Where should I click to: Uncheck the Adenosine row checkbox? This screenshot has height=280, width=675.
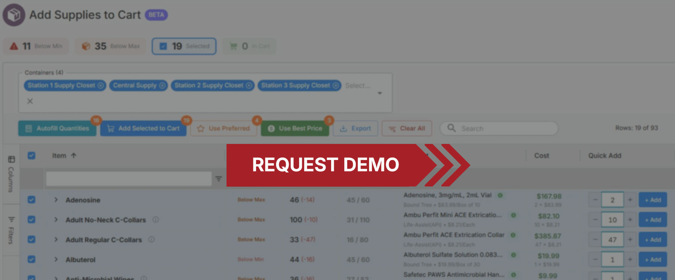pos(31,200)
